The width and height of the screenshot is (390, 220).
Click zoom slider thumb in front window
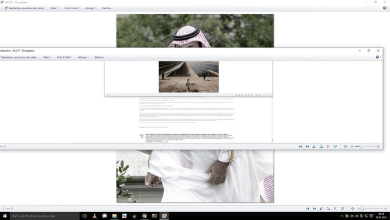[360, 147]
